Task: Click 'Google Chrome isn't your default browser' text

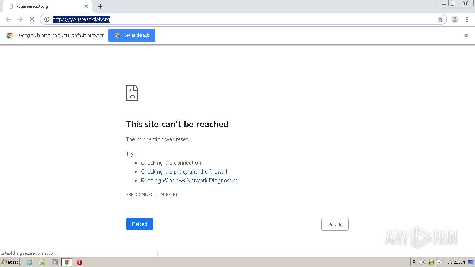Action: (61, 36)
